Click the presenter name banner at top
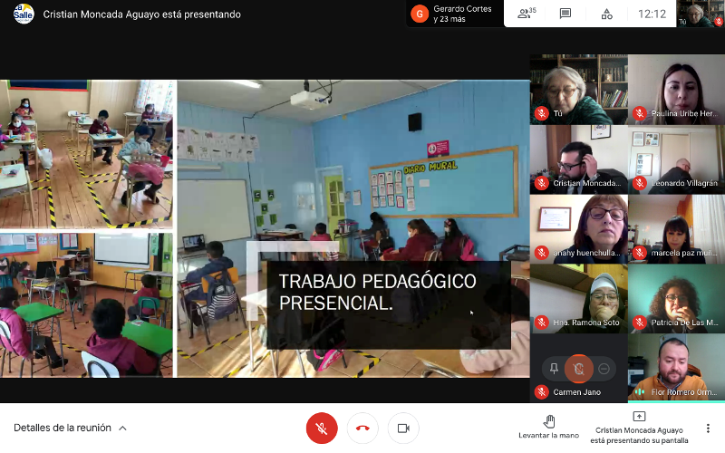725x453 pixels. [142, 14]
